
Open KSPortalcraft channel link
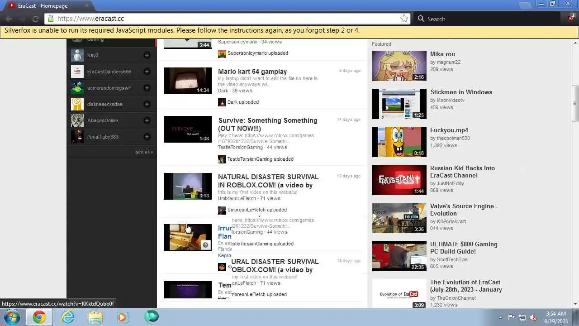(451, 221)
